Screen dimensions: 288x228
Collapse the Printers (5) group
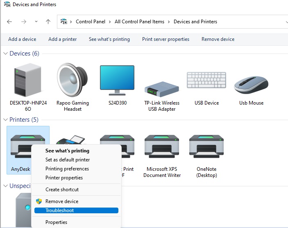click(x=5, y=120)
